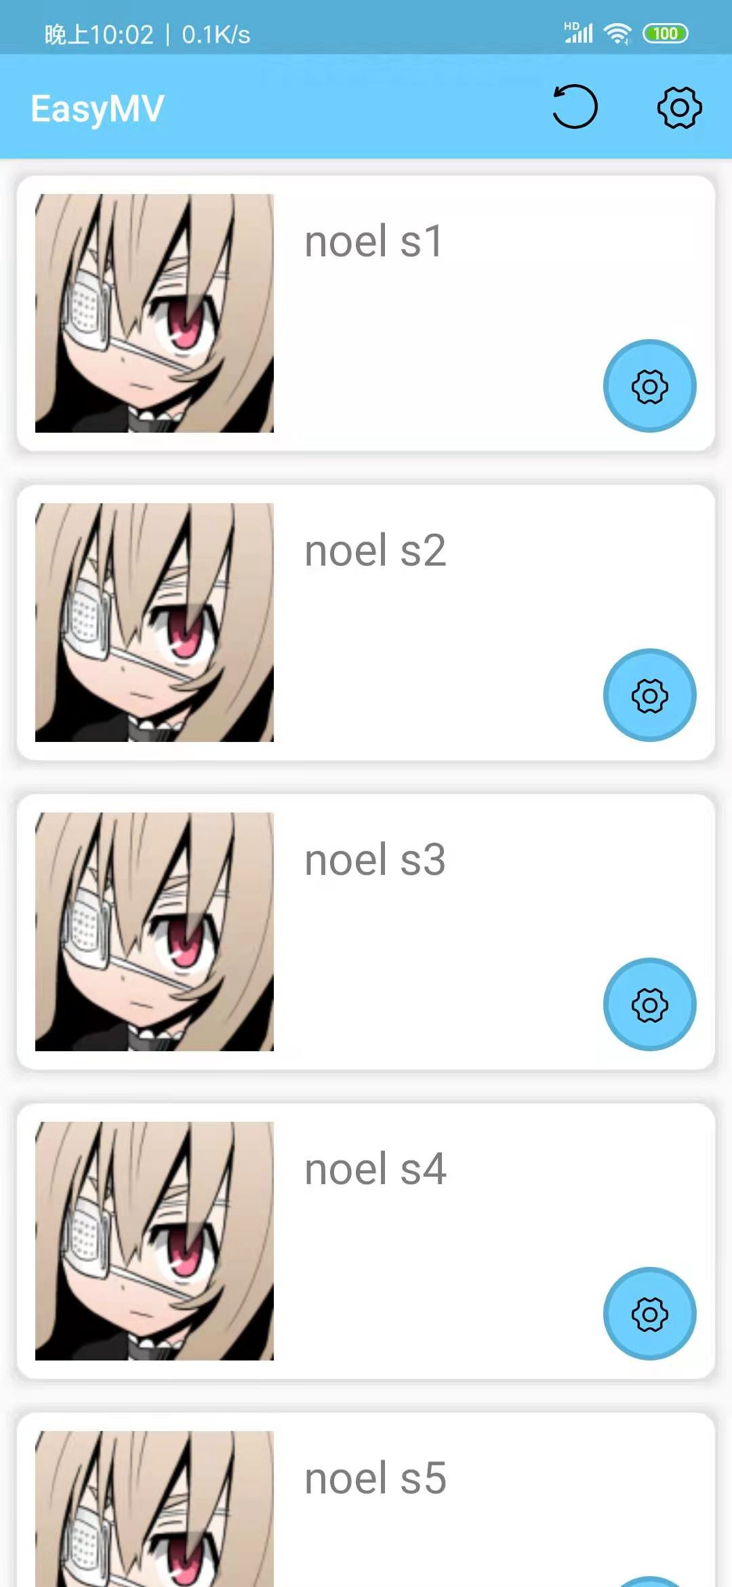Click the EasyMV app title

pos(98,109)
